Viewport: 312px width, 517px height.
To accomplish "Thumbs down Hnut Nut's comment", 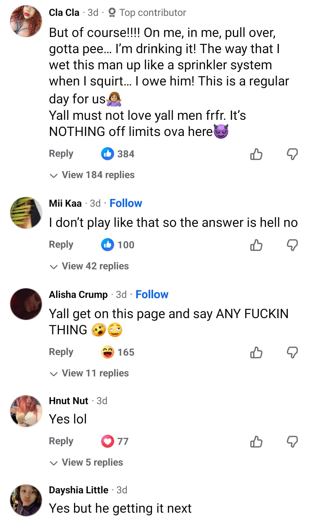I will 292,442.
